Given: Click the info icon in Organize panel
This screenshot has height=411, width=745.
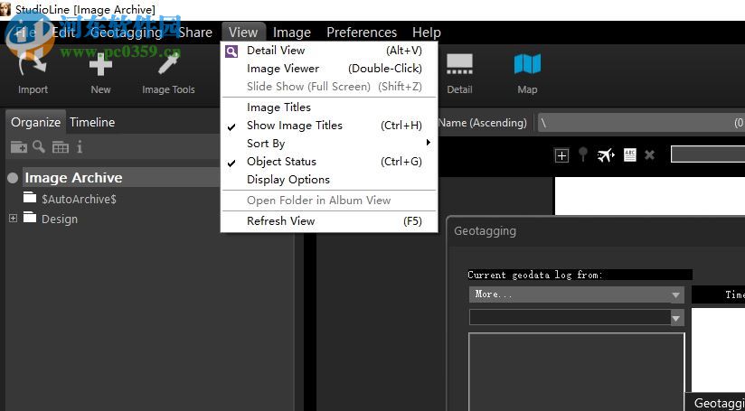Looking at the screenshot, I should [x=80, y=147].
